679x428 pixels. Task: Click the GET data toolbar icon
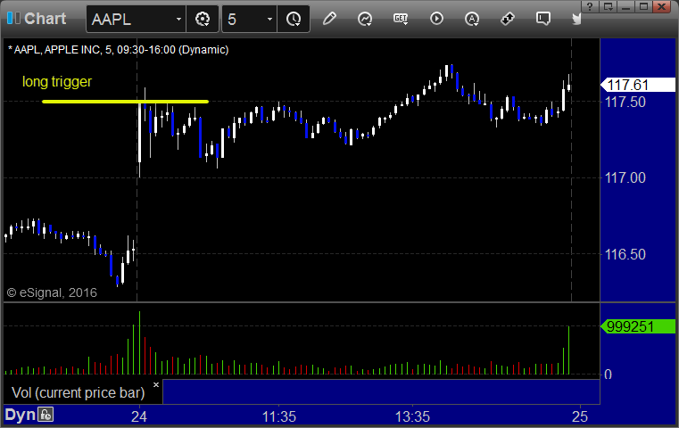tap(401, 19)
